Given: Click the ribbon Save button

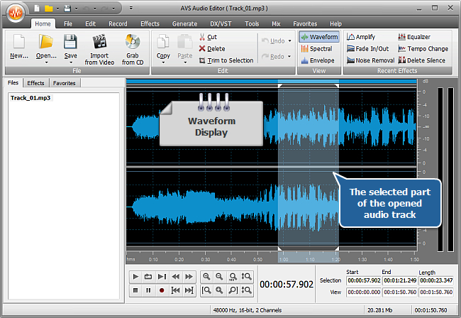Looking at the screenshot, I should tap(70, 45).
